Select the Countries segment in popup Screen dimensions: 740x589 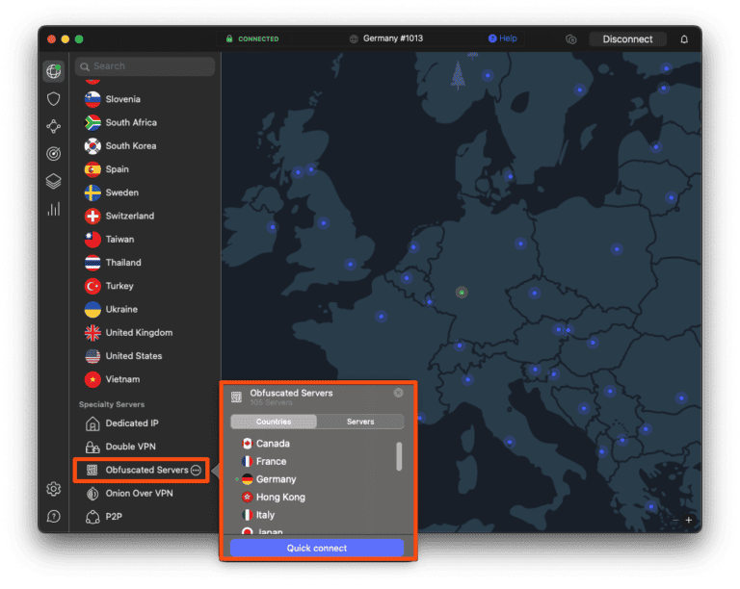point(274,422)
